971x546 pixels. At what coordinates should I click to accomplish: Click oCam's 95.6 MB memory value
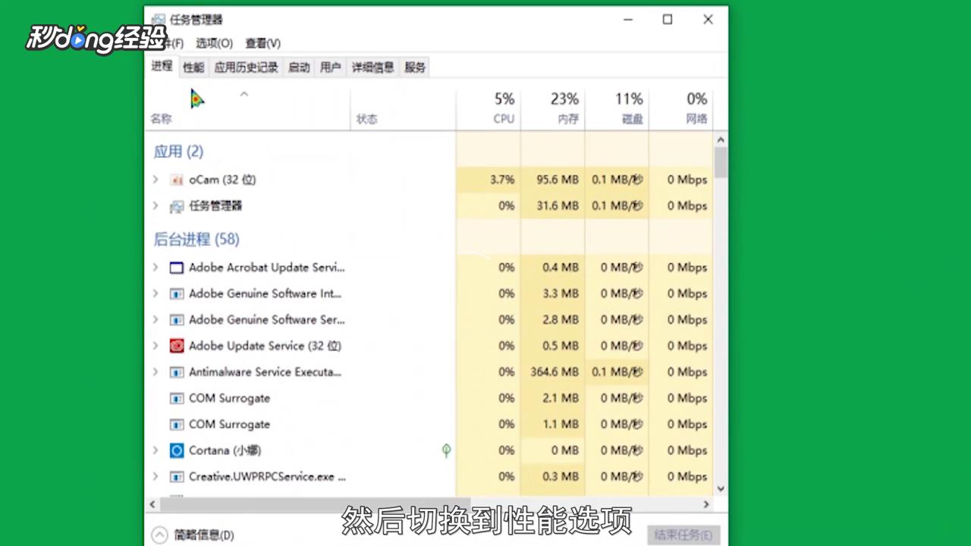pyautogui.click(x=558, y=180)
